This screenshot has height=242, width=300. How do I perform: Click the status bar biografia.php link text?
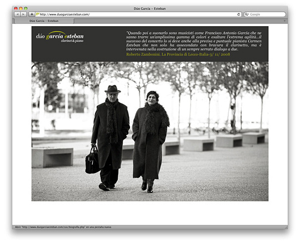[x=63, y=227]
